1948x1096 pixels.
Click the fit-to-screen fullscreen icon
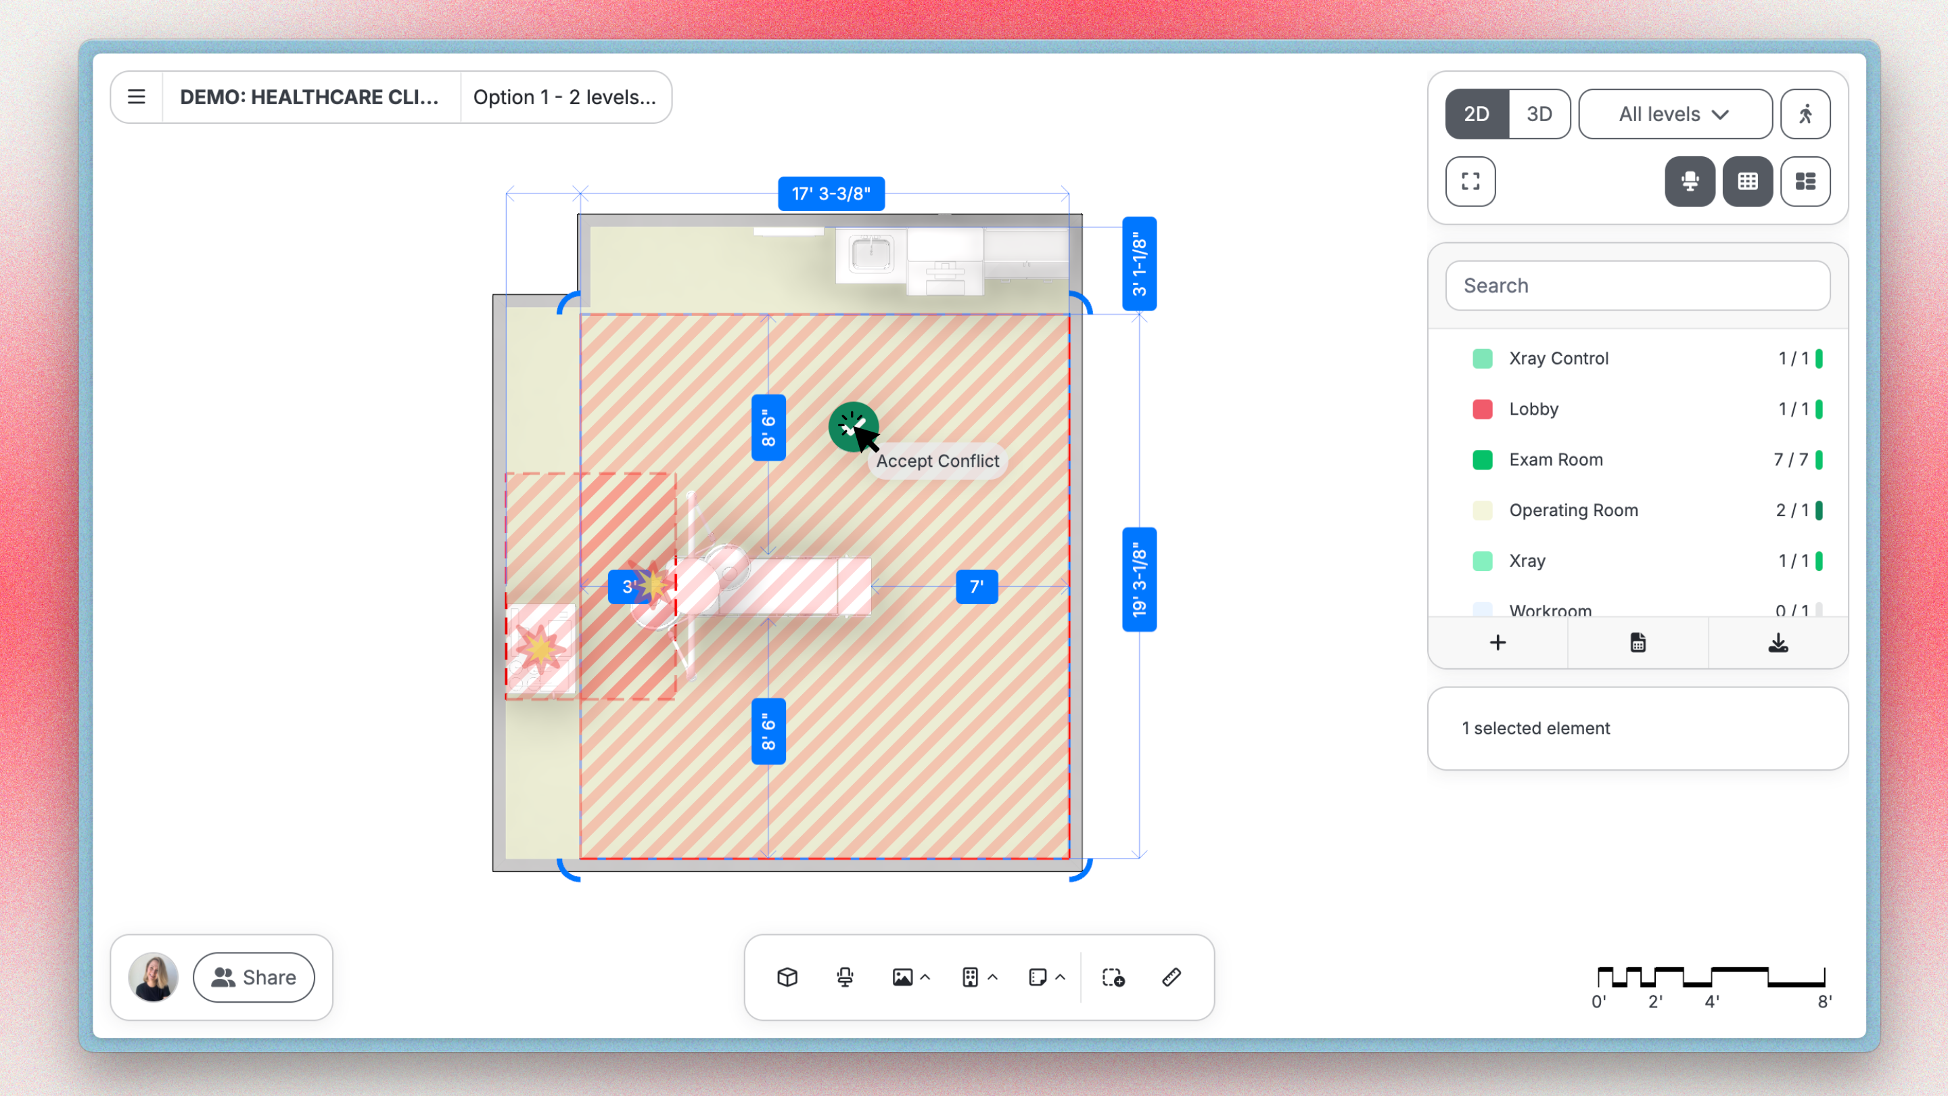pos(1470,181)
